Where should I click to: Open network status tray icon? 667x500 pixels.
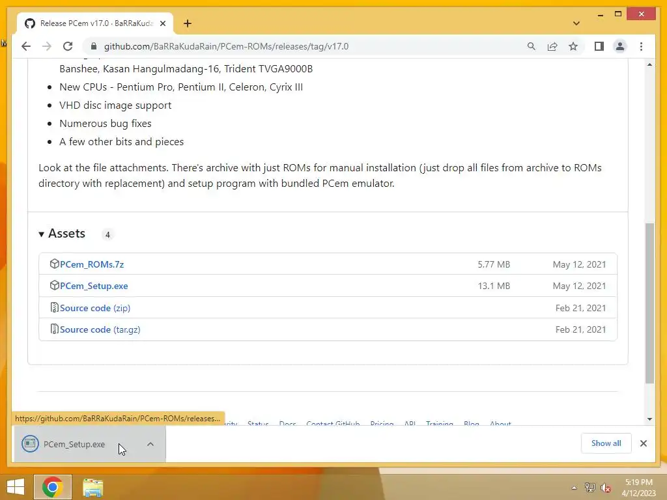590,488
